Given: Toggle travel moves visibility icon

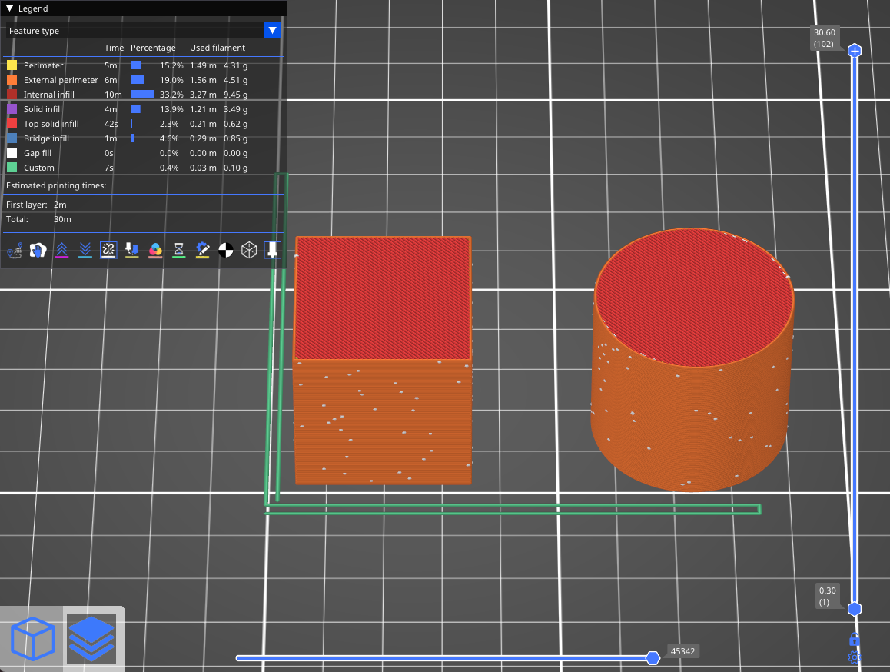Looking at the screenshot, I should [x=15, y=250].
